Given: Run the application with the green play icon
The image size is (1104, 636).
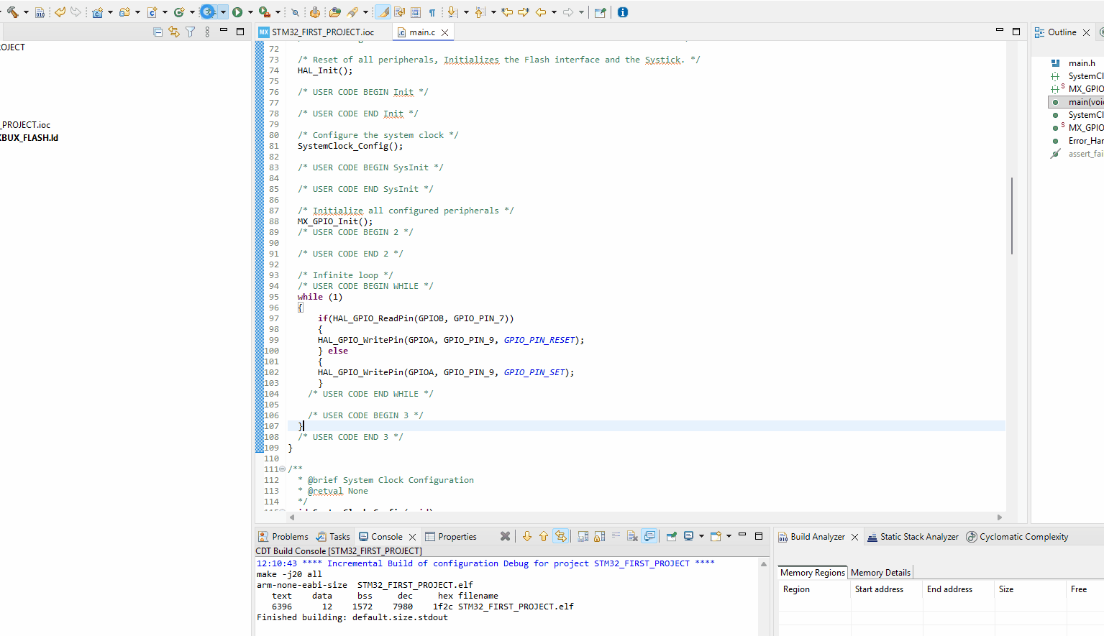Looking at the screenshot, I should tap(237, 12).
